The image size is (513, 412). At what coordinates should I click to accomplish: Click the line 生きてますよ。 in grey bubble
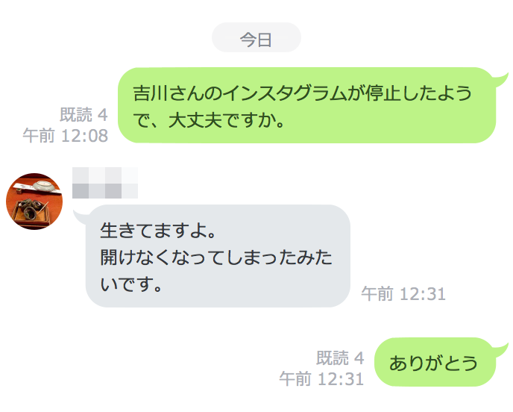pyautogui.click(x=158, y=231)
